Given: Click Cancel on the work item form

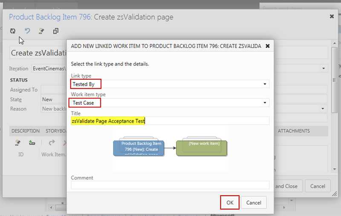Looking at the screenshot, I should coord(318,186).
